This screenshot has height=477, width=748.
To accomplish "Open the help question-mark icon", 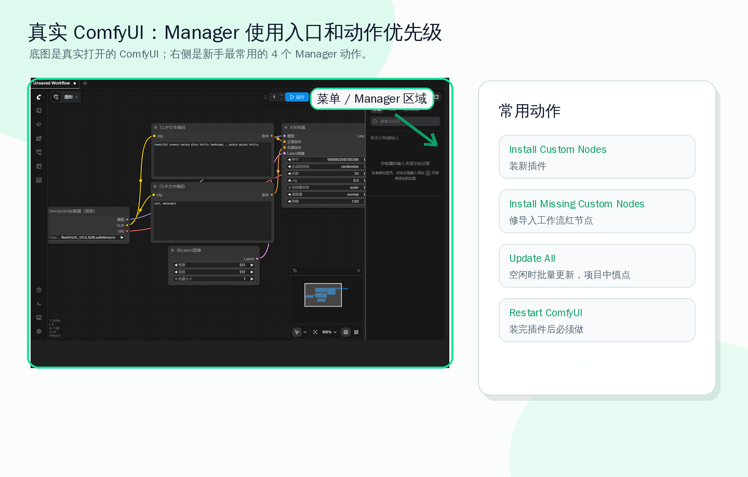I will click(x=39, y=290).
